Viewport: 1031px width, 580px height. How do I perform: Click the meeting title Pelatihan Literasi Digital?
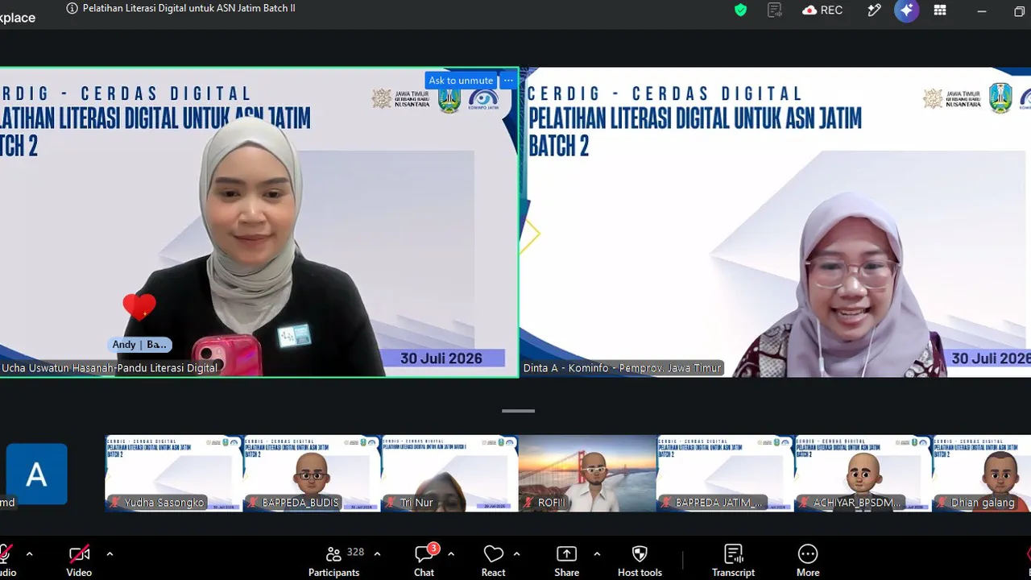click(x=189, y=9)
